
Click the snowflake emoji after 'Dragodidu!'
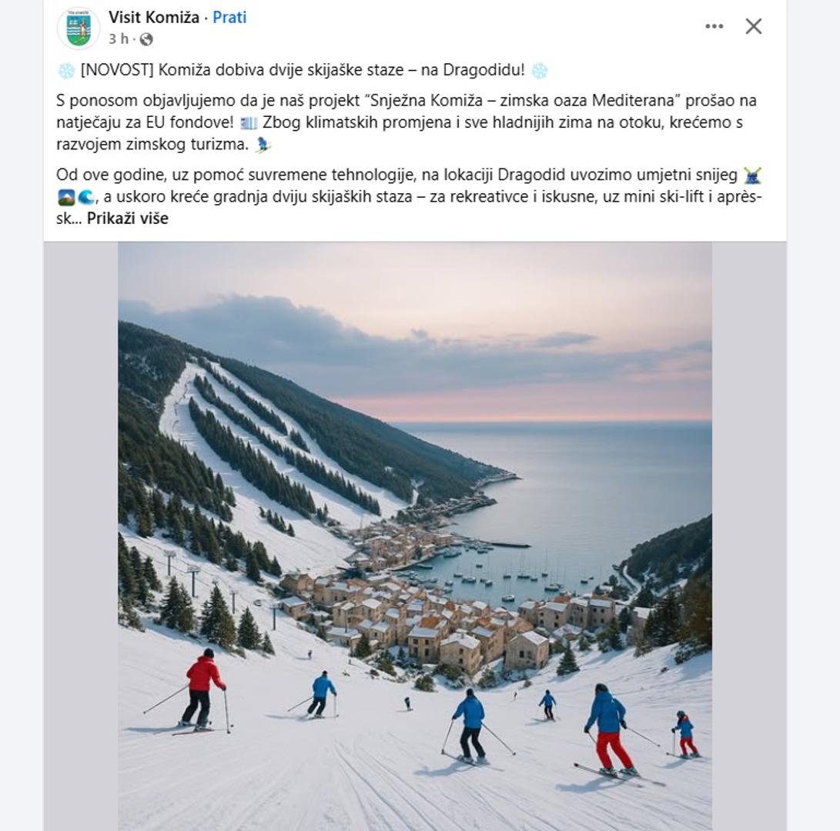point(539,71)
